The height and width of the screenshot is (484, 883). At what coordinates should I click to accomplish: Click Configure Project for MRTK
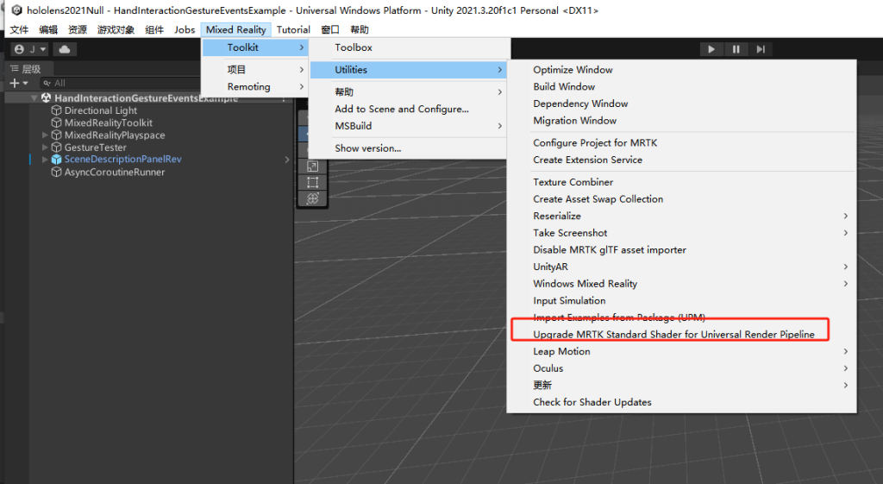click(x=681, y=142)
